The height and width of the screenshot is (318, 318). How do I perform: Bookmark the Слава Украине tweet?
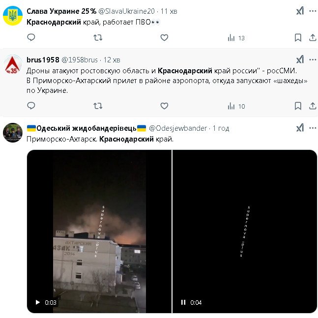point(298,38)
